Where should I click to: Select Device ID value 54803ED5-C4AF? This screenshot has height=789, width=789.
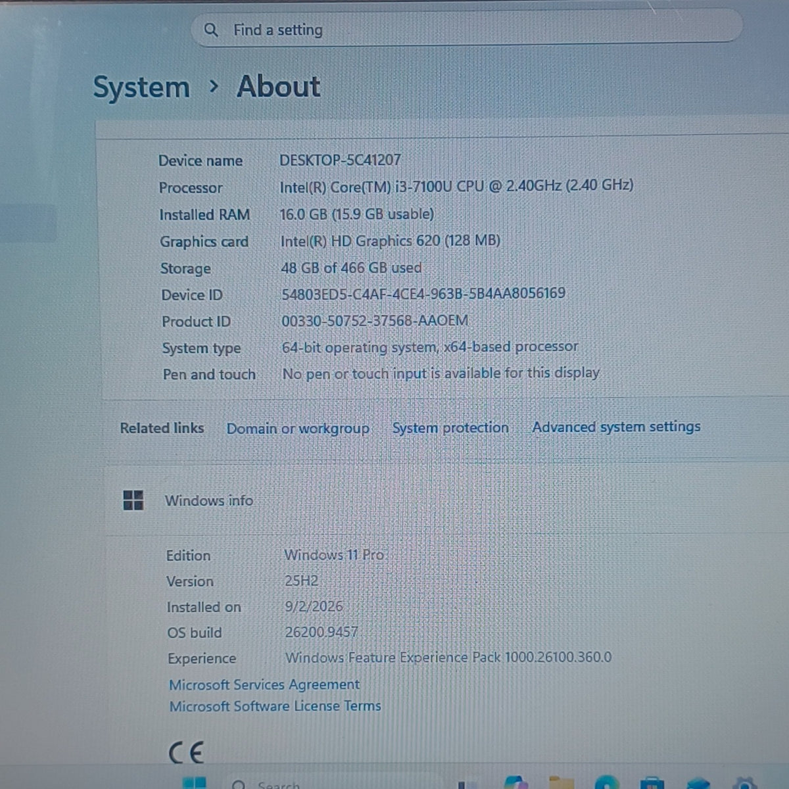pyautogui.click(x=423, y=293)
